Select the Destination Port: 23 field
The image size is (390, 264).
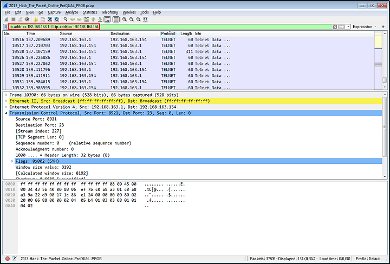point(40,125)
